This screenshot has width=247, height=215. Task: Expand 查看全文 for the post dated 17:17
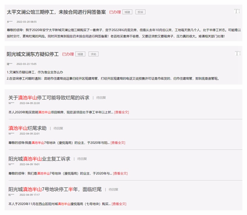coord(119,204)
